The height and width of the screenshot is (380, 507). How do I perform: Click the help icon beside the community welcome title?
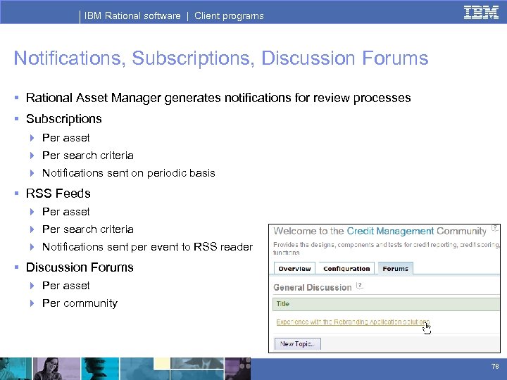tap(495, 228)
